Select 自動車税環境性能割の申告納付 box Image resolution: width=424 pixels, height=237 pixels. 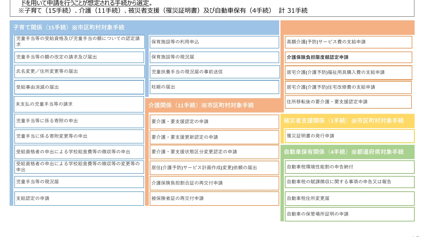(349, 167)
